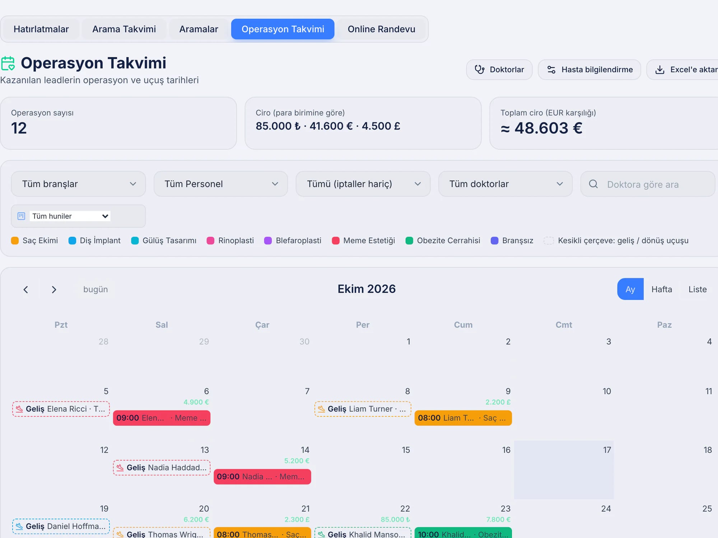Click the download icon in Excel'e aktar
This screenshot has width=718, height=538.
660,70
